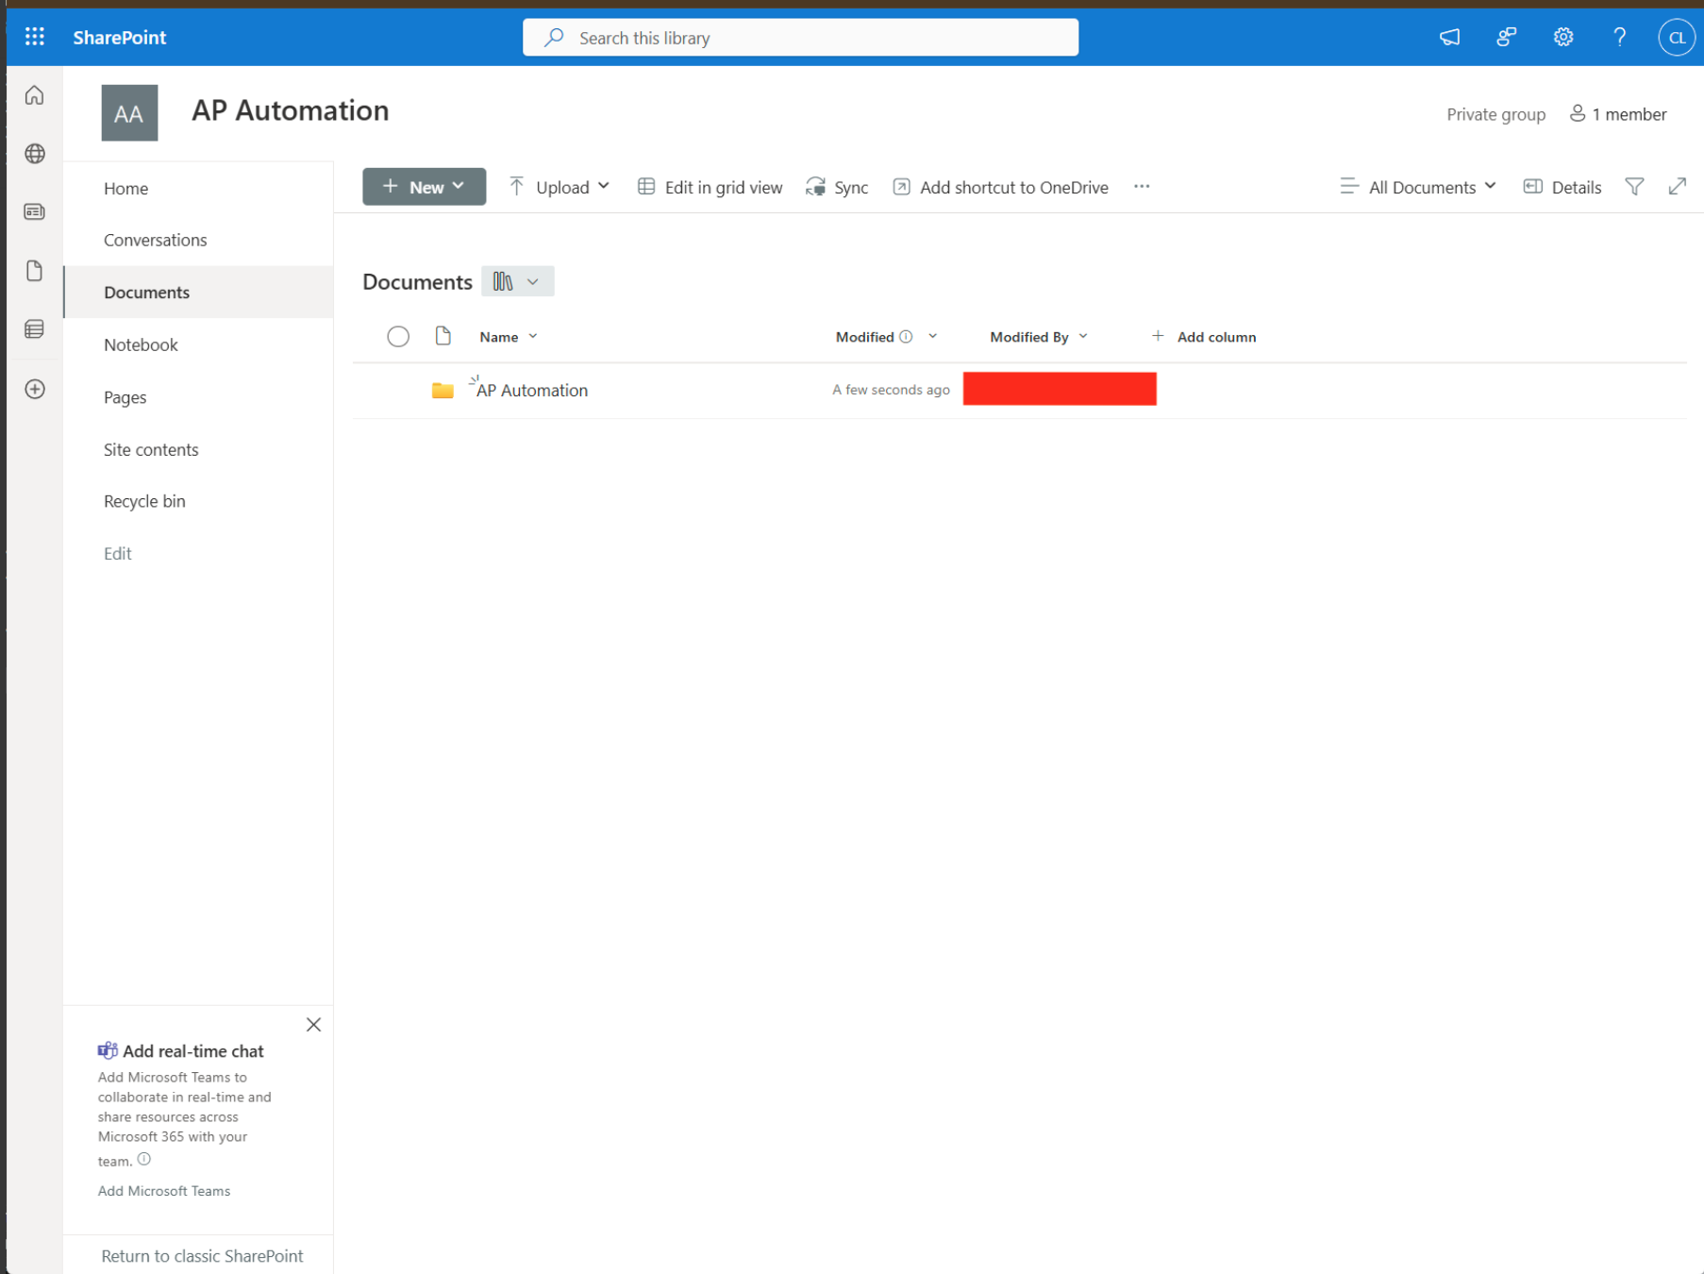
Task: Click the Help question mark icon
Action: click(x=1619, y=37)
